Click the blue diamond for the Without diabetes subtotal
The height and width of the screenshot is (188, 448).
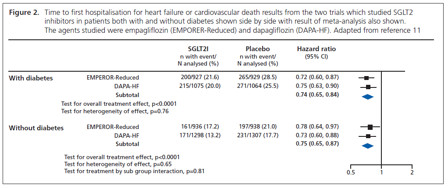tap(367, 146)
